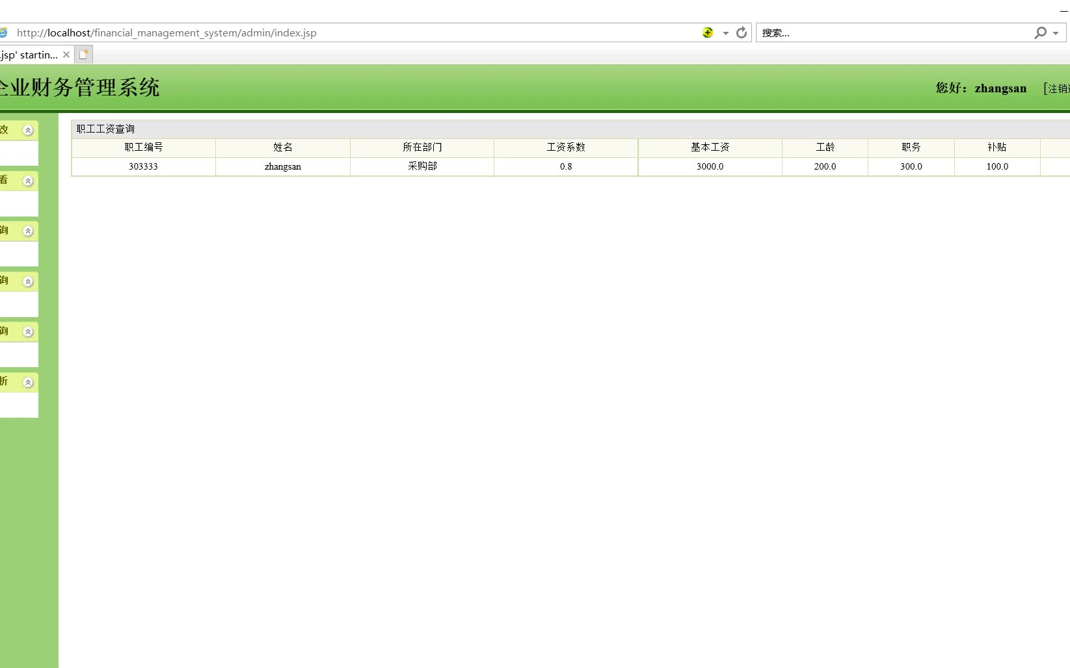1070x668 pixels.
Task: Click the 注销 logout link
Action: [x=1058, y=88]
